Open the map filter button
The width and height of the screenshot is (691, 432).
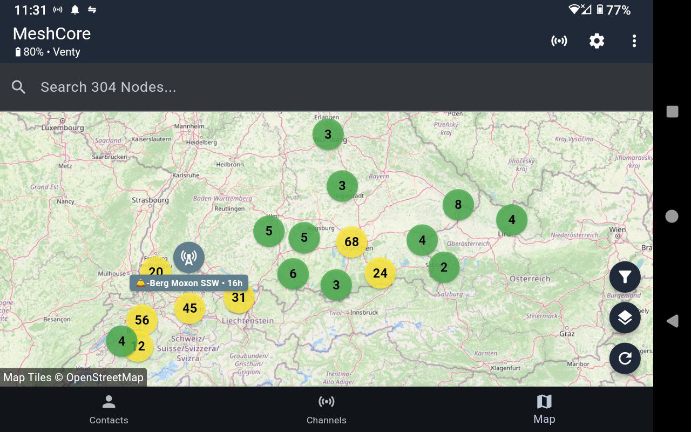[x=625, y=278]
